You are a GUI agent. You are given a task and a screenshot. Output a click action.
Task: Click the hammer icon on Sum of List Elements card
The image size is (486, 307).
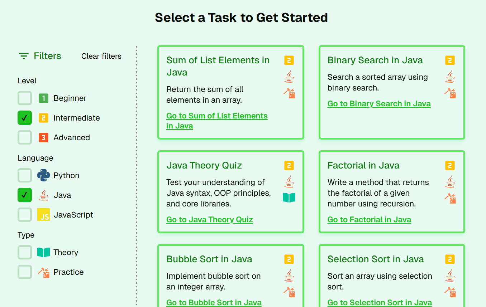coord(289,93)
